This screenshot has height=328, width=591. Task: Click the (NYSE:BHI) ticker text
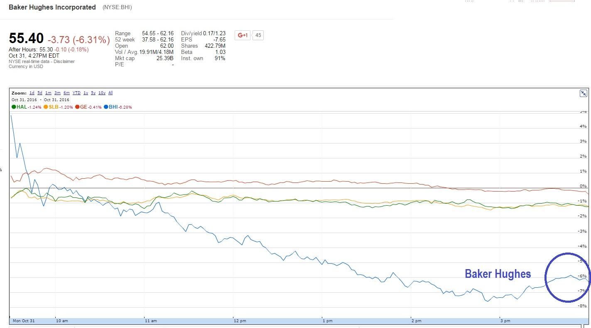(x=117, y=7)
